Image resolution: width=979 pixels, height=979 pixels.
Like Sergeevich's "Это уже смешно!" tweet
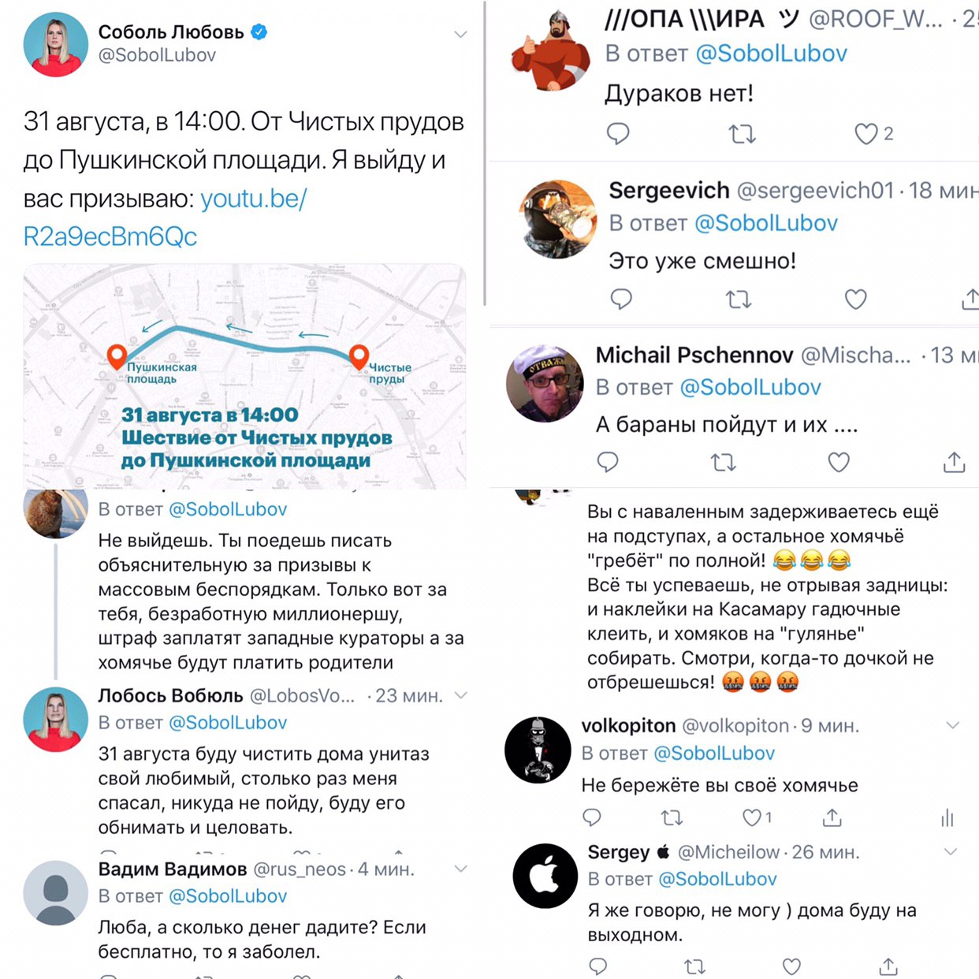pos(855,300)
